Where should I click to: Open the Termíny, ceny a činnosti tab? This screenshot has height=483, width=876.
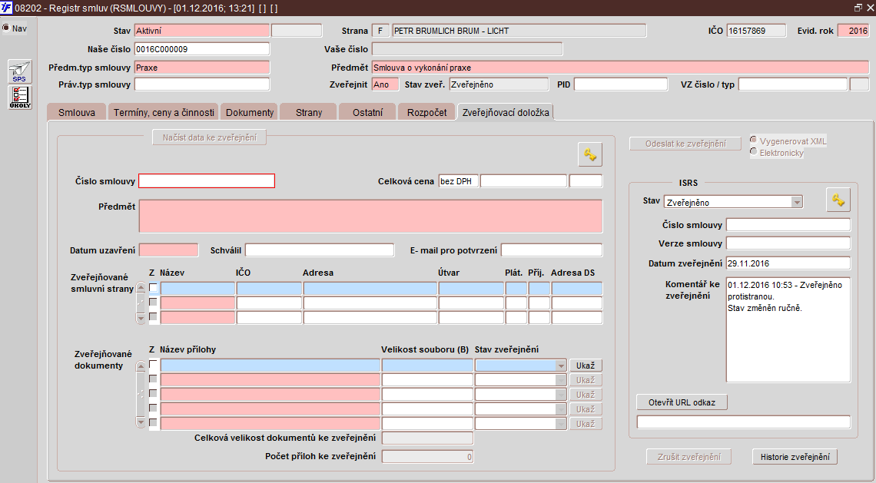pos(164,112)
